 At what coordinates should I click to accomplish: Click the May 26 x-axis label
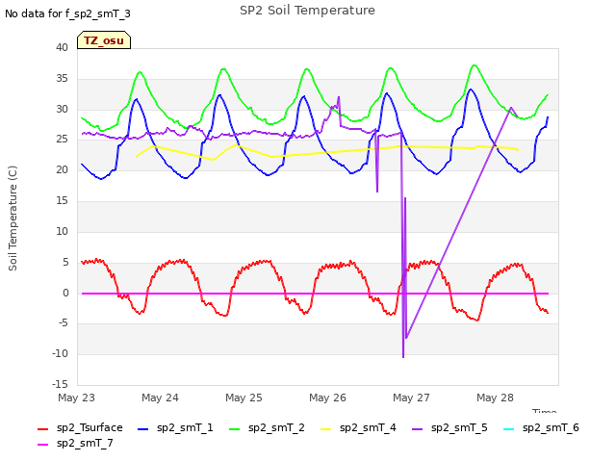(327, 398)
